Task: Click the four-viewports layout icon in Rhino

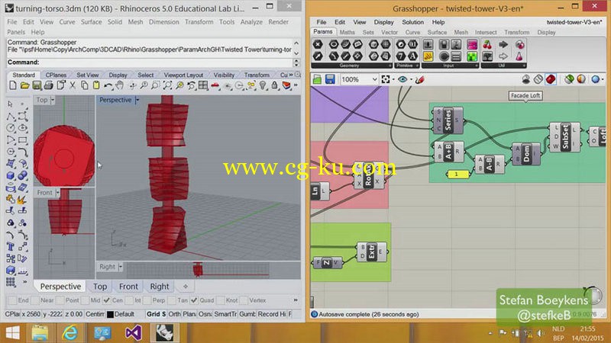Action: coord(203,85)
